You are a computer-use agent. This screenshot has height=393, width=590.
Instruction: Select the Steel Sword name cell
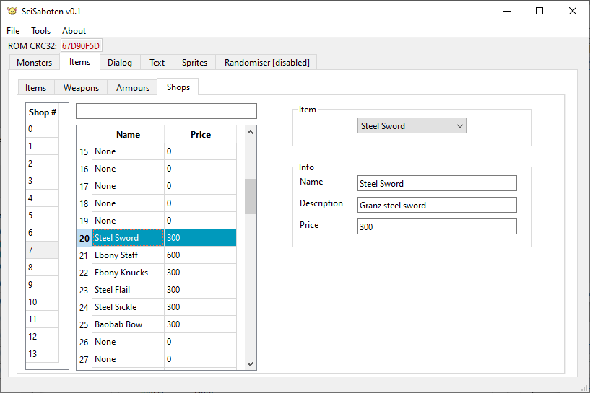[x=128, y=238]
